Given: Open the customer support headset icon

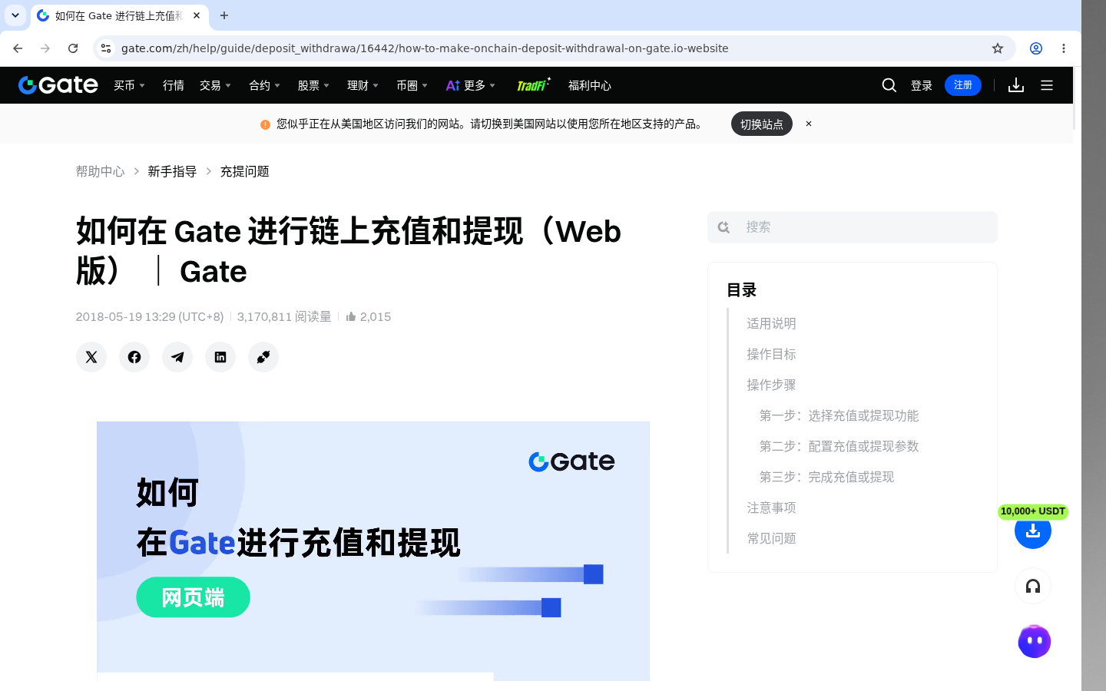Looking at the screenshot, I should [1033, 587].
